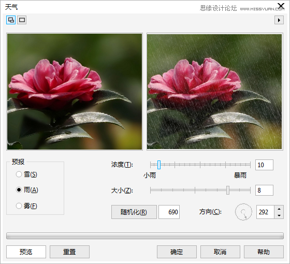290x264 pixels.
Task: Click the rain effect result preview image
Action: point(214,92)
